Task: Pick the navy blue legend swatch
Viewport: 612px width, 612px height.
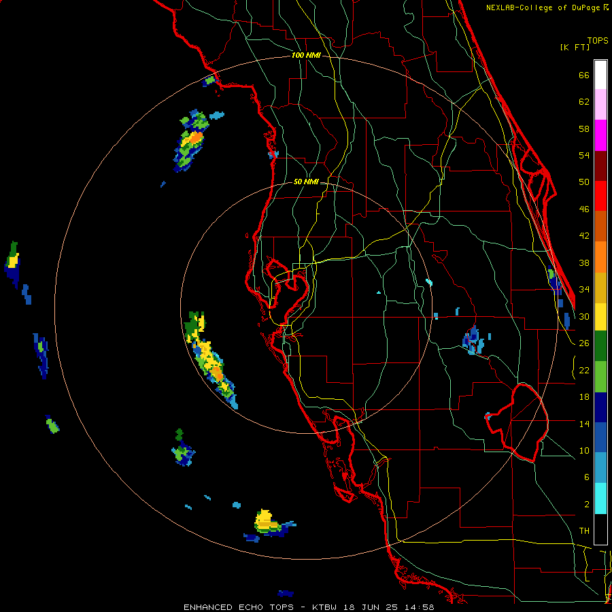Action: point(600,407)
